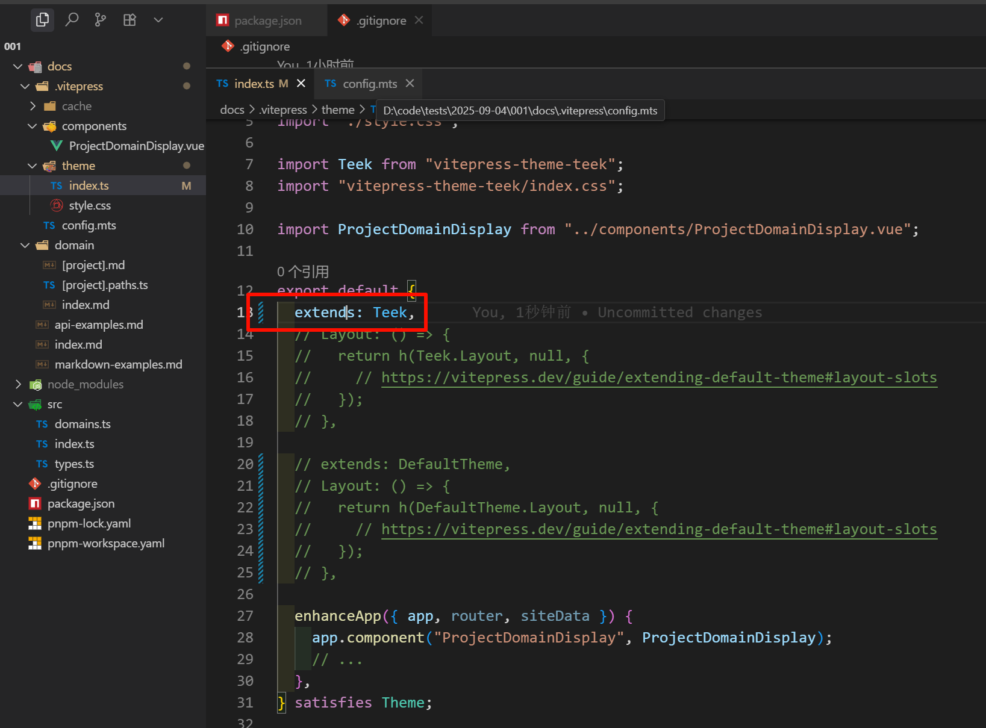Click the node_modules folder icon
The width and height of the screenshot is (986, 728).
tap(35, 384)
